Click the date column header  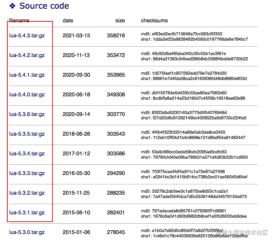click(x=68, y=20)
